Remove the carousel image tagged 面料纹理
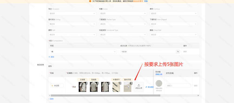This screenshot has width=234, height=103. (131, 83)
